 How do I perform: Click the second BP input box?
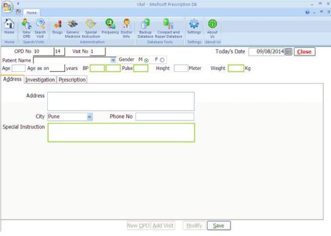pos(113,68)
